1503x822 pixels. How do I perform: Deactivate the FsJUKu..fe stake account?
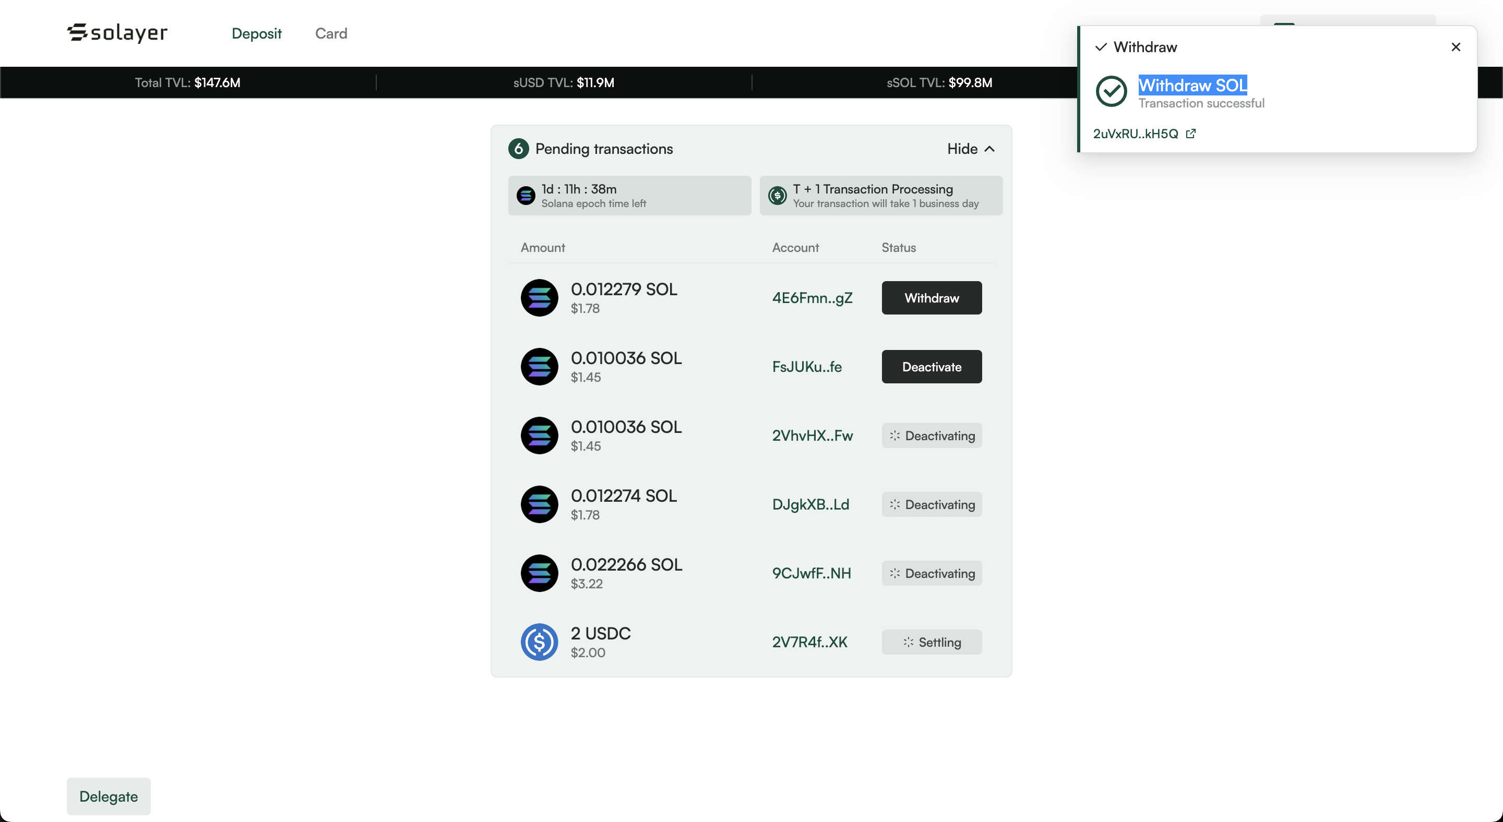[x=931, y=367]
